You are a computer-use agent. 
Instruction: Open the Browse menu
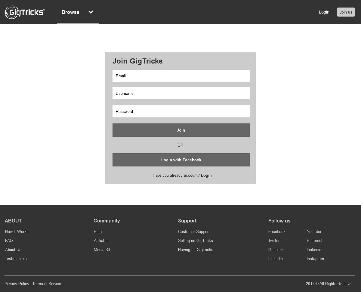point(70,12)
